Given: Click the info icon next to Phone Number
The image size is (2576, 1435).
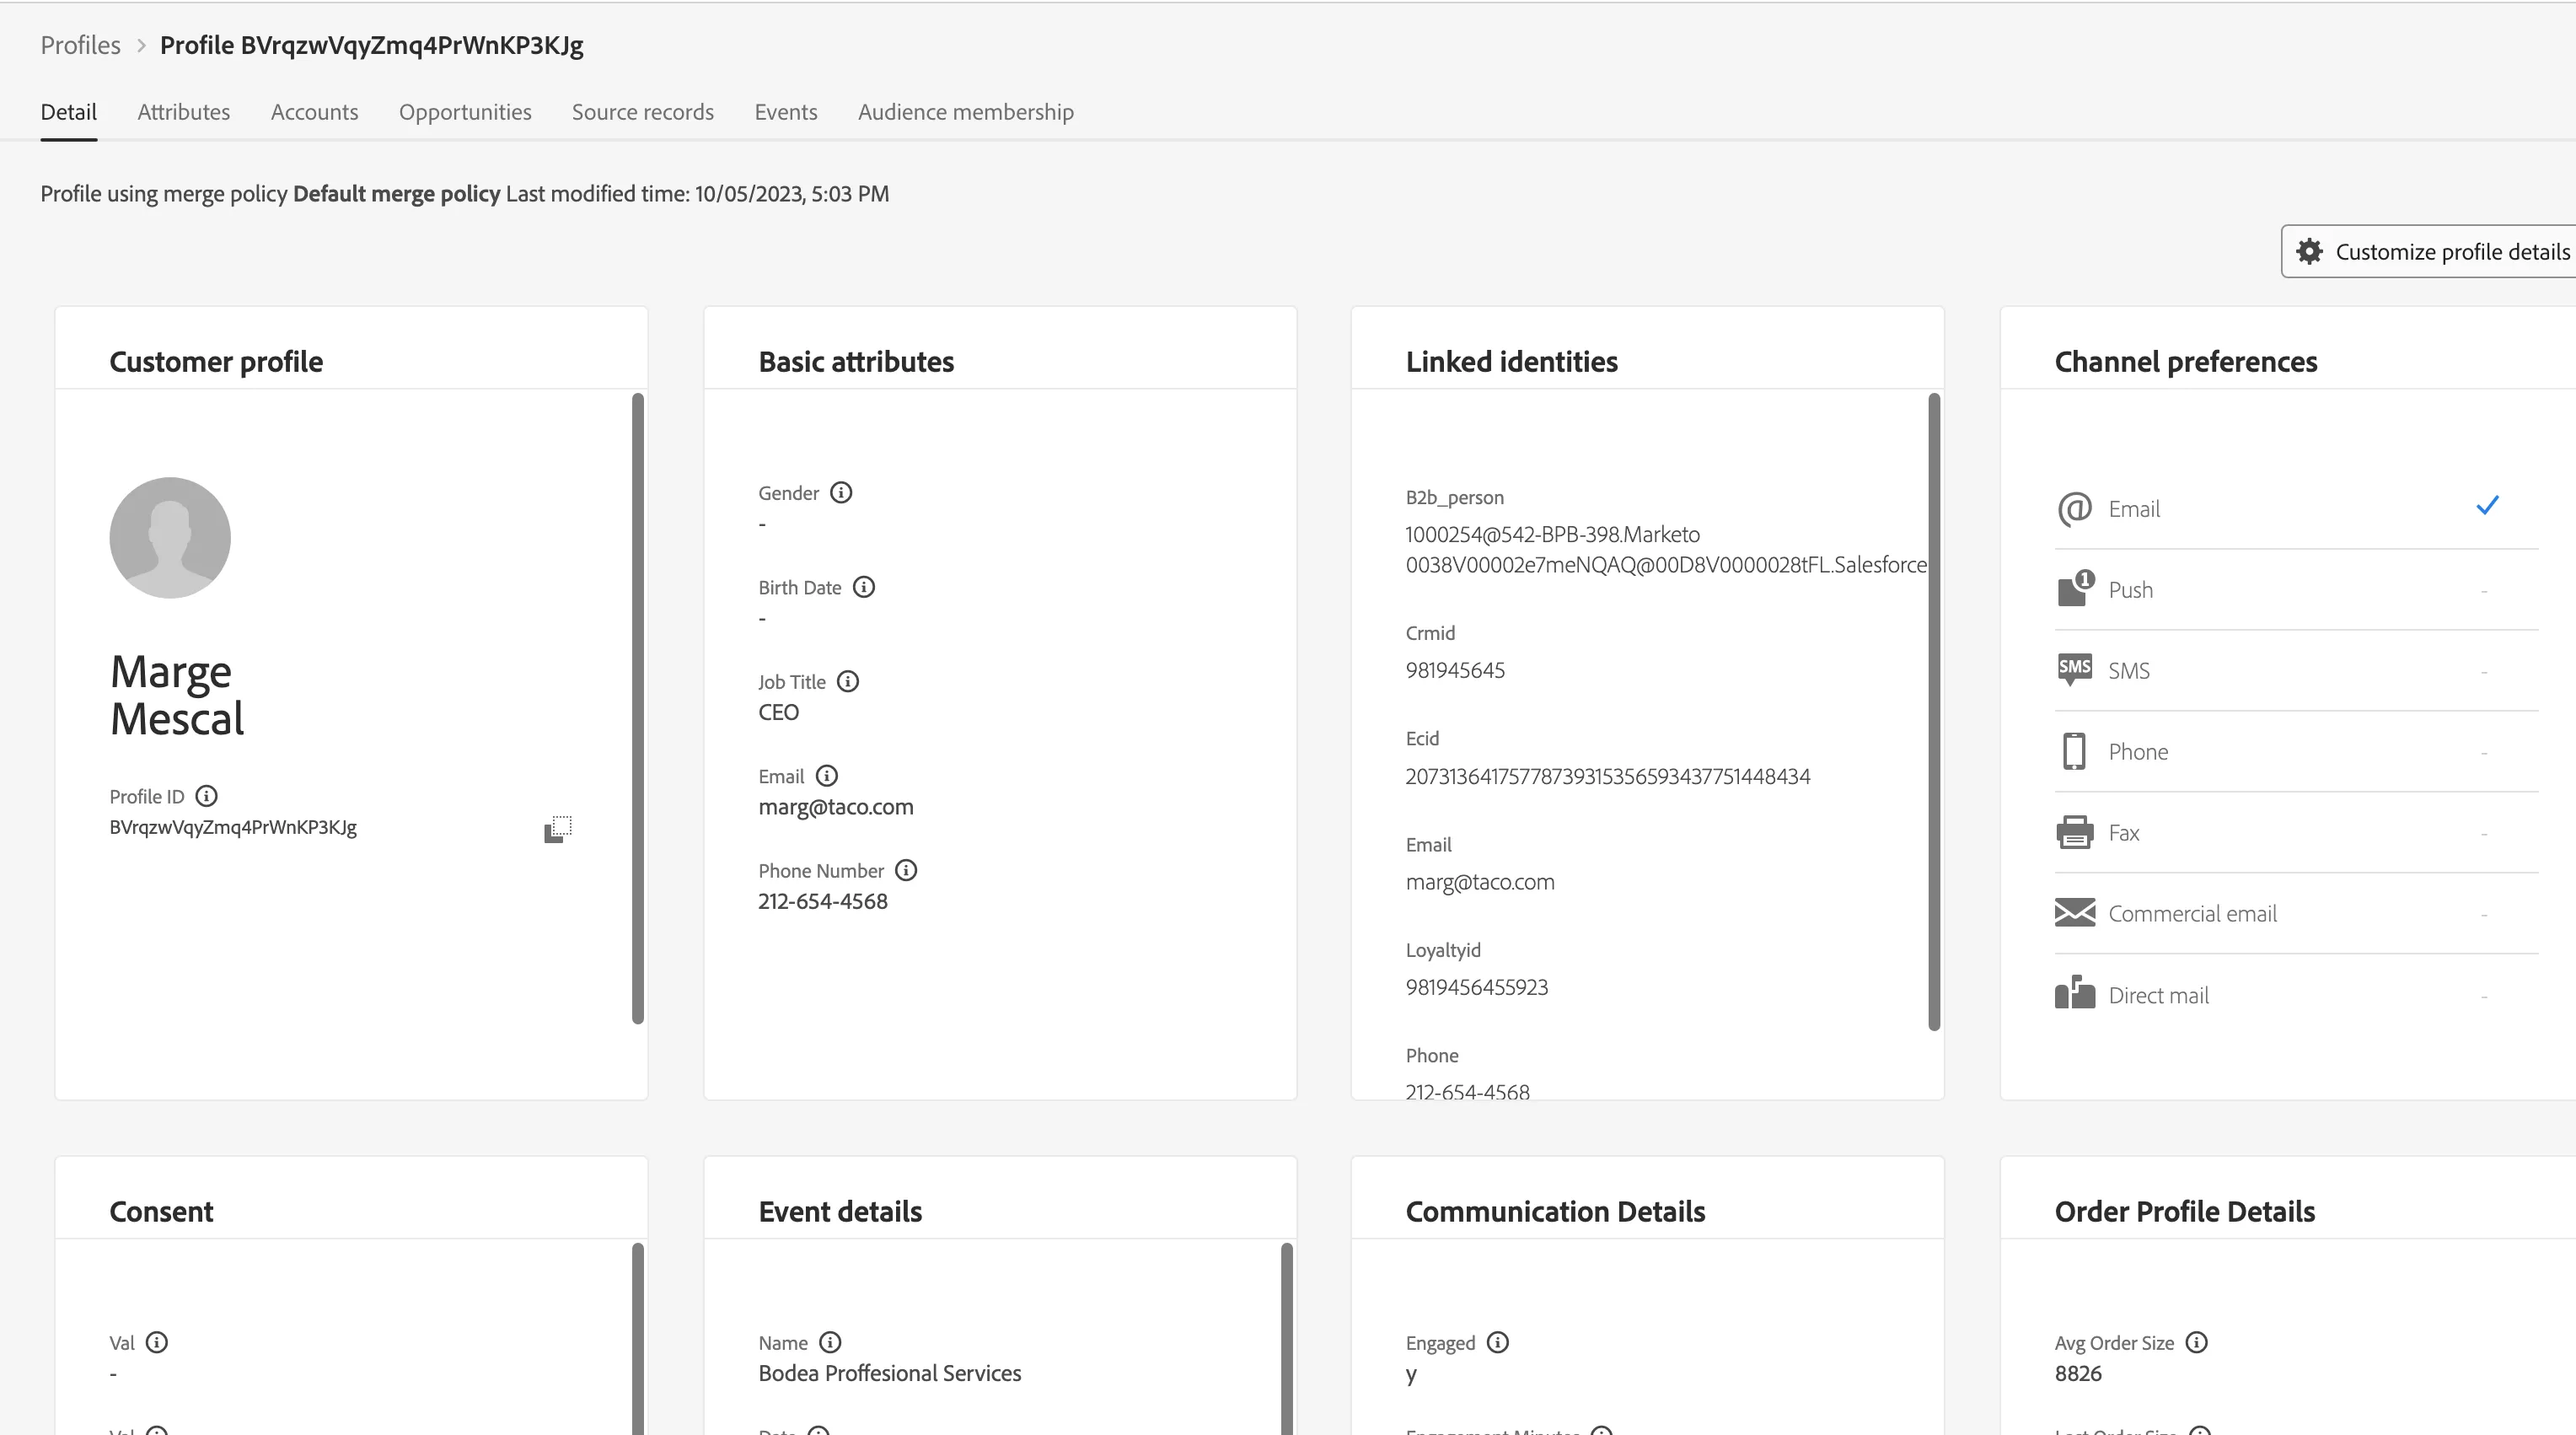Looking at the screenshot, I should tap(906, 871).
